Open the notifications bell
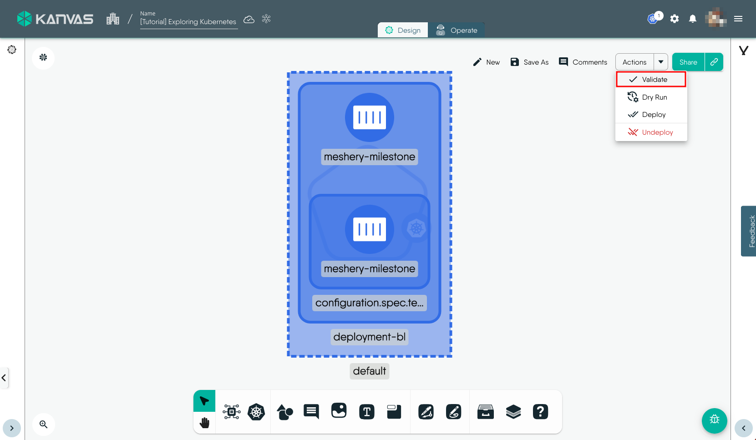 pyautogui.click(x=692, y=19)
